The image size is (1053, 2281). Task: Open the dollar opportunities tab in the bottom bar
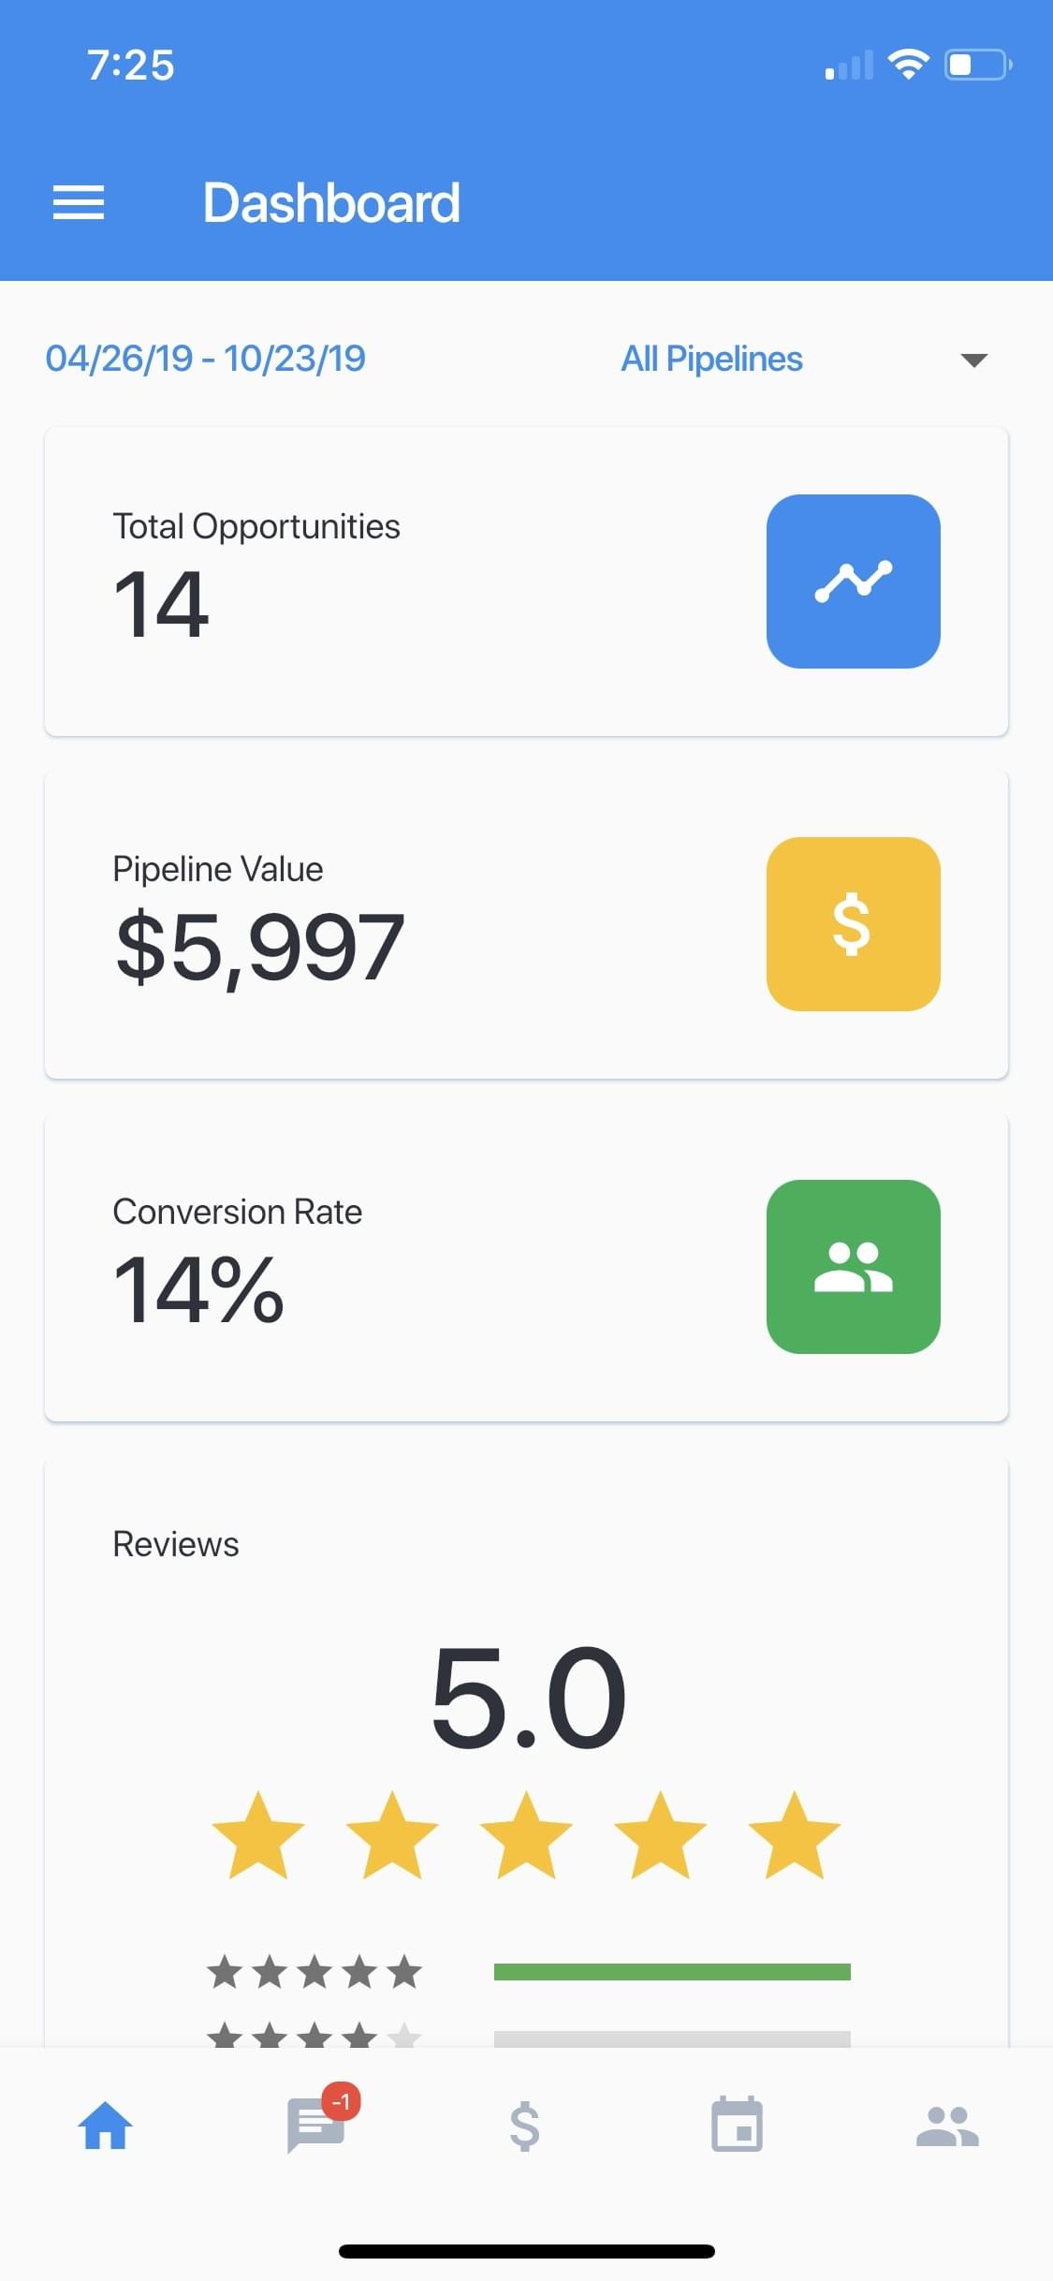tap(525, 2126)
